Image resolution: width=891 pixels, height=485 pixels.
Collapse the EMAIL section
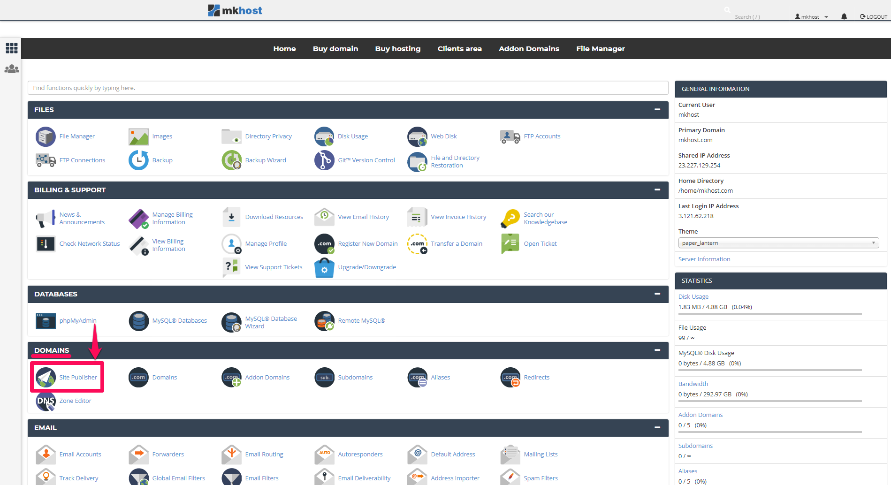657,428
